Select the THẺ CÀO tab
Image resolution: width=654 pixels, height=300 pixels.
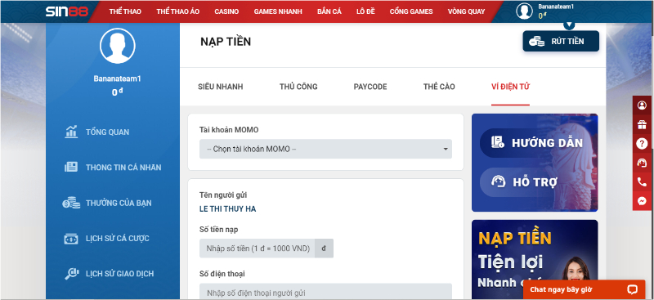click(439, 87)
